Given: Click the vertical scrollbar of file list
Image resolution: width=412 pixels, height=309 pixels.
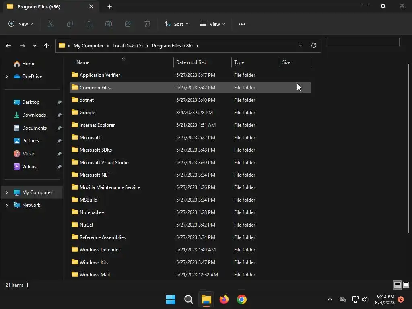Looking at the screenshot, I should click(x=409, y=148).
